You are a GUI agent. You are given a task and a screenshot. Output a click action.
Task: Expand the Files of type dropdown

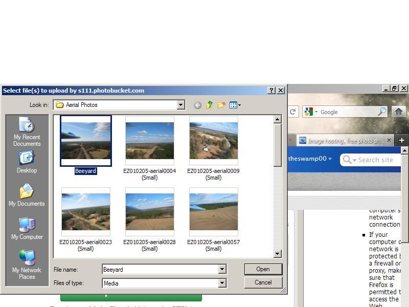[x=222, y=283]
